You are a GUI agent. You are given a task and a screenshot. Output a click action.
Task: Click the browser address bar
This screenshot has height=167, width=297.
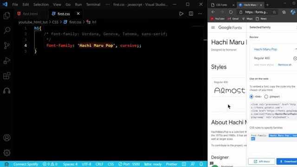tap(257, 12)
